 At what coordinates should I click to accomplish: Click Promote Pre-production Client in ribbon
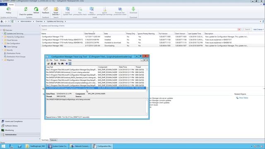(120, 11)
